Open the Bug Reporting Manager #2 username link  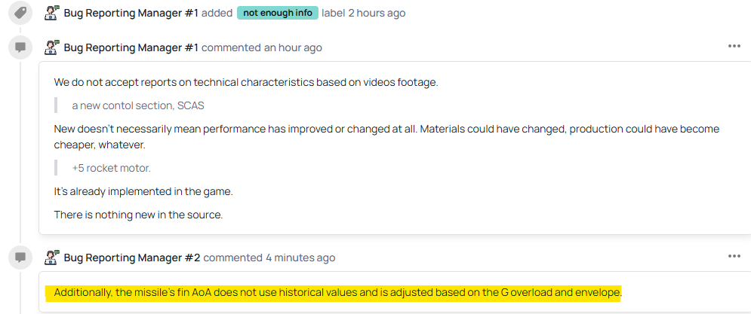131,258
